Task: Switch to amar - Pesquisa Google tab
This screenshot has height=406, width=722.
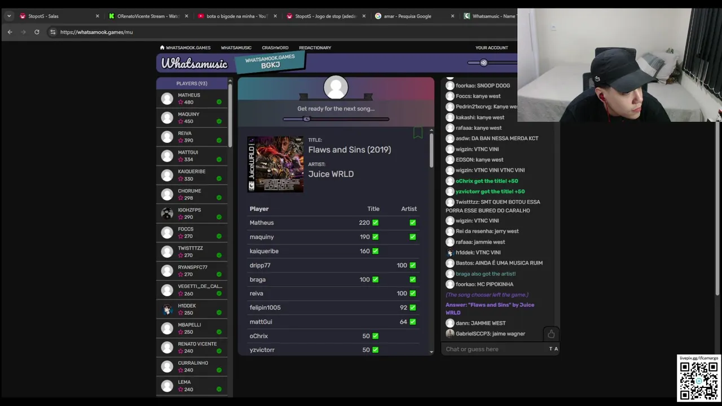Action: point(415,16)
